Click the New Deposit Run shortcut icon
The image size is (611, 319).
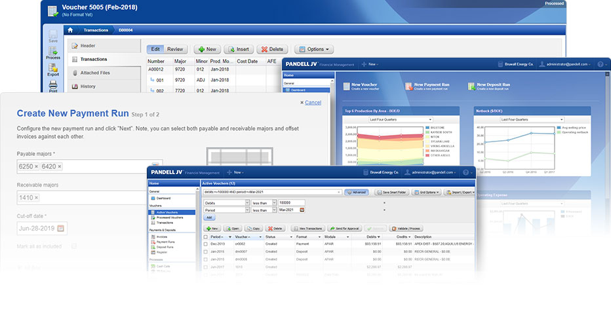(471, 86)
